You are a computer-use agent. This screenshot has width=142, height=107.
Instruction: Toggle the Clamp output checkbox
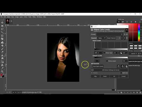click(x=107, y=61)
